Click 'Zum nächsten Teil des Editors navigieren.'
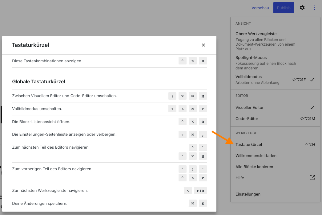 51,147
